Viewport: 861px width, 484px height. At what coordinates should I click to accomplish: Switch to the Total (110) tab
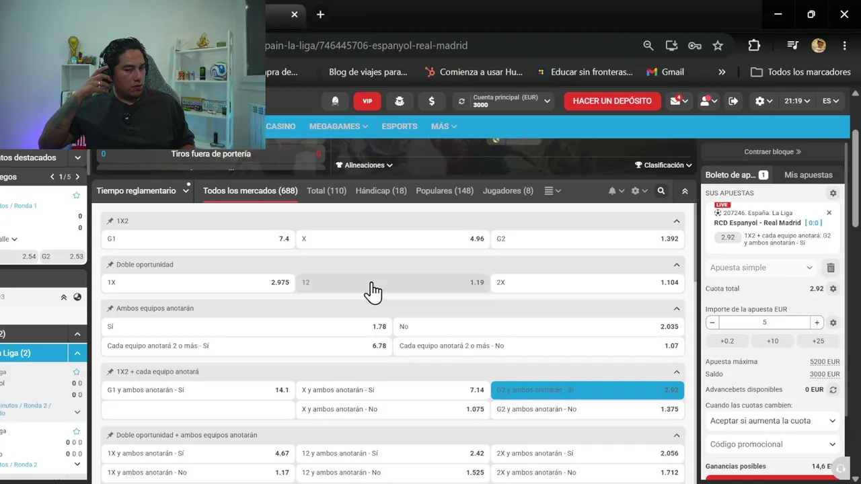coord(326,191)
